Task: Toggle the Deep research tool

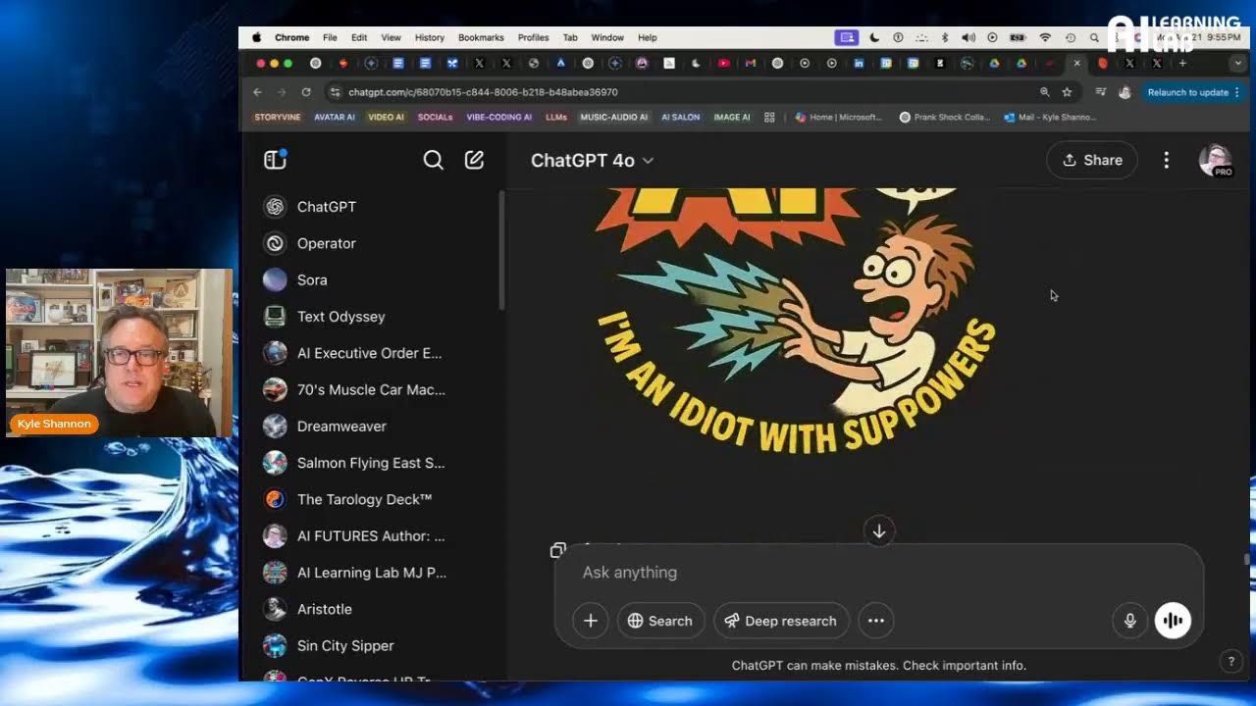Action: pos(781,621)
